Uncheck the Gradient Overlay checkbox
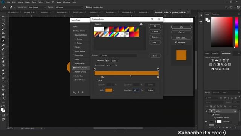241x136 pixels. click(x=74, y=68)
